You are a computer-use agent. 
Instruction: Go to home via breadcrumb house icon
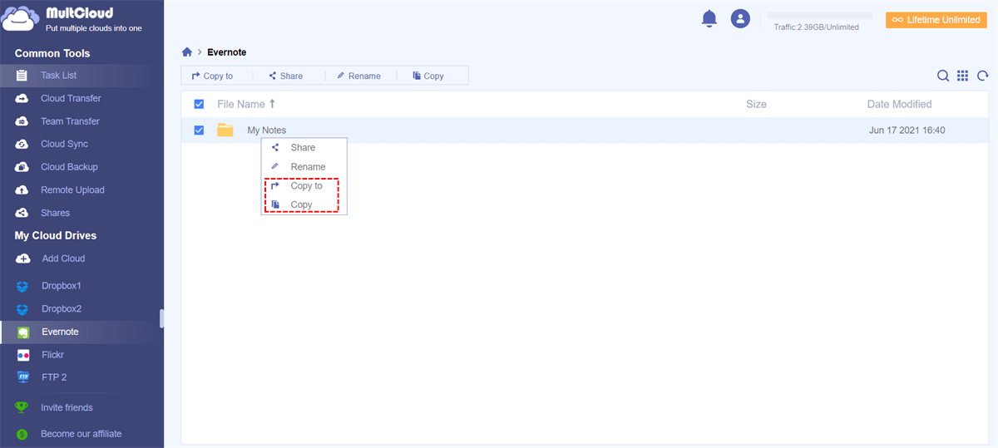187,52
